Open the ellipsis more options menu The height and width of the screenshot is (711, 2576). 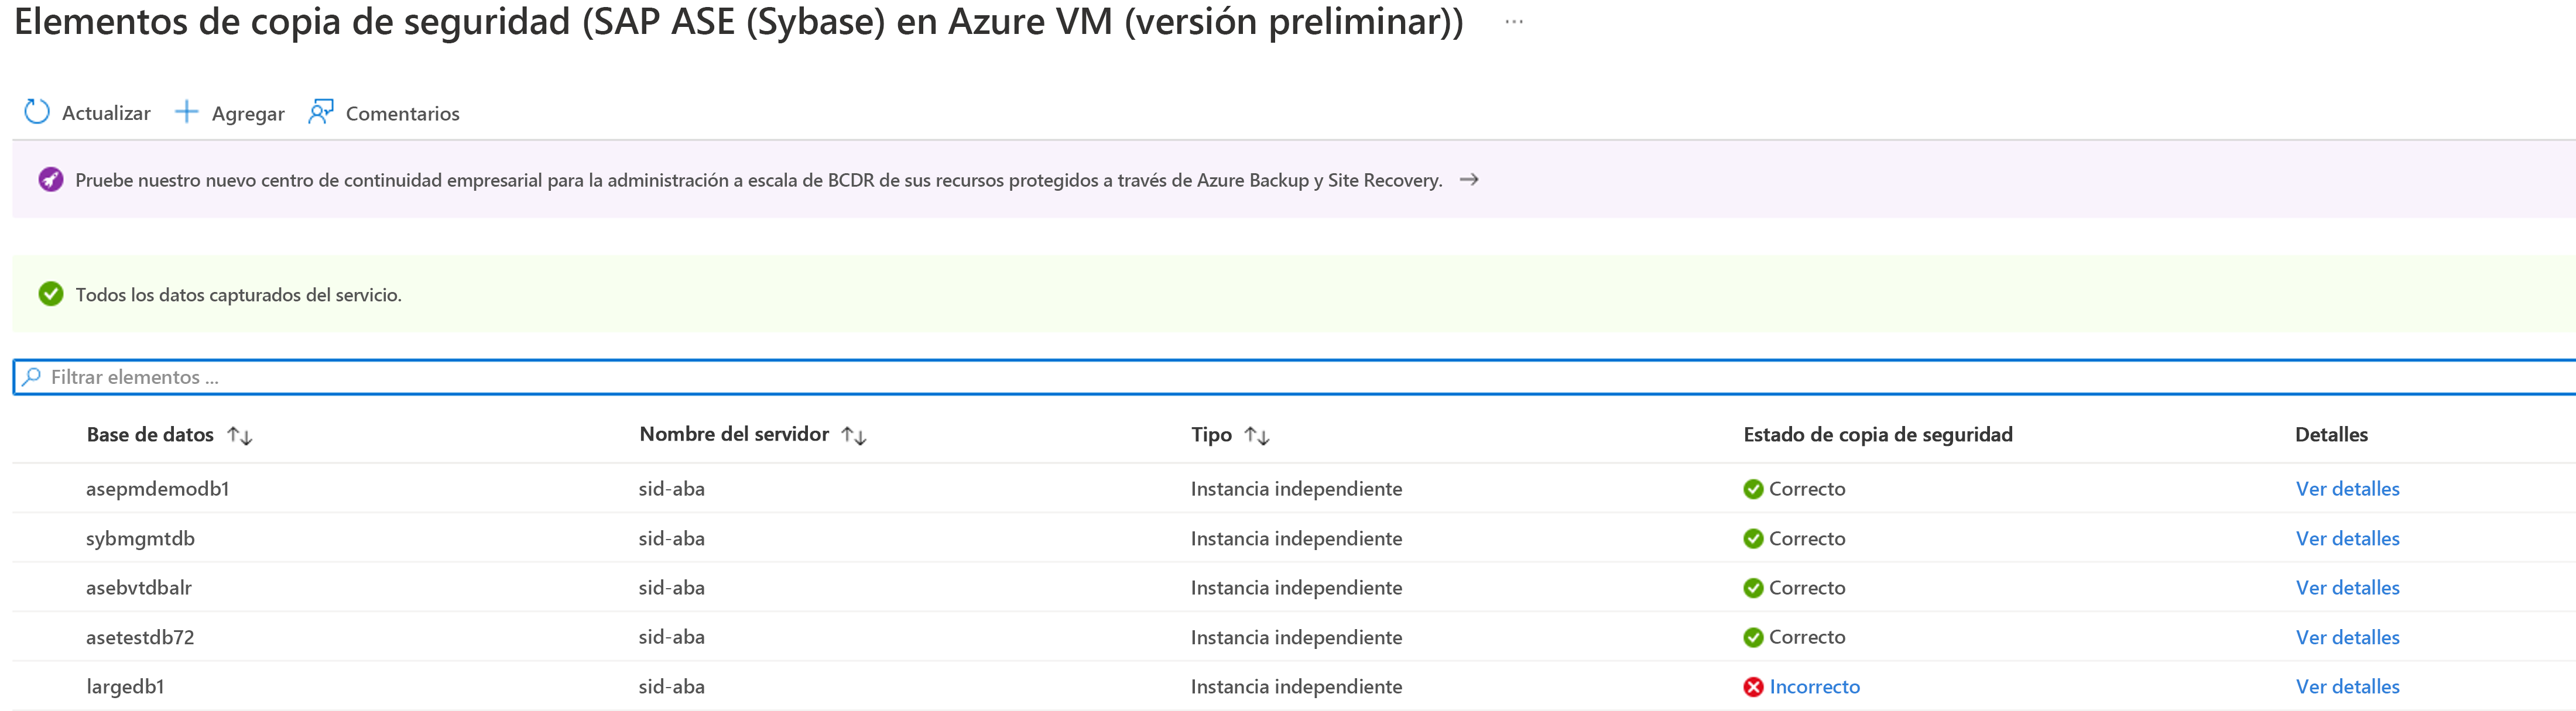pos(1514,22)
